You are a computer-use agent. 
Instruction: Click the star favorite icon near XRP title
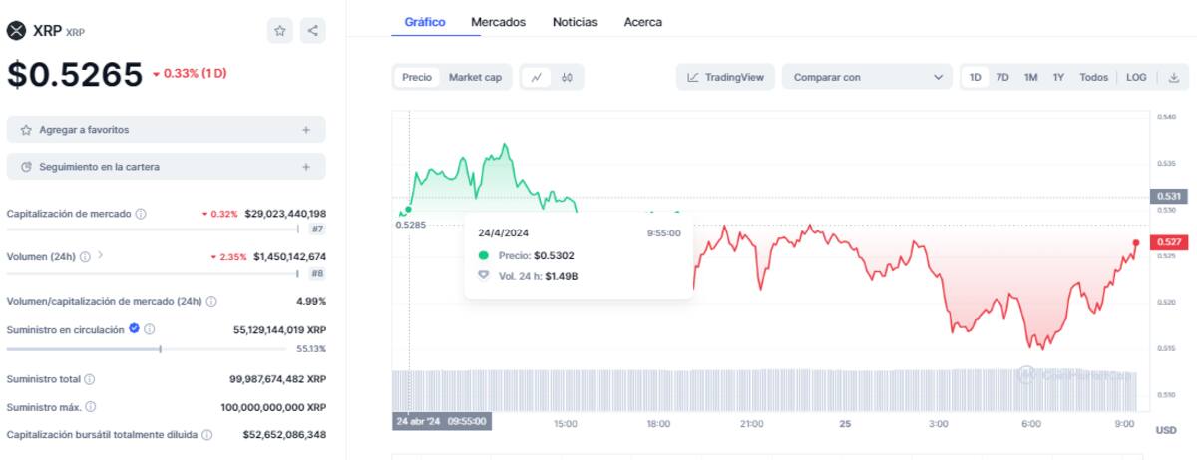tap(280, 31)
